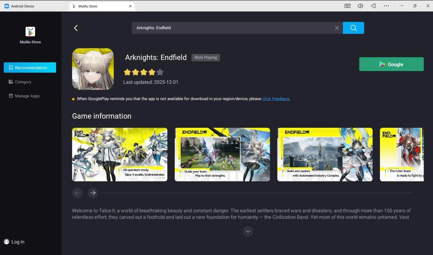This screenshot has width=433, height=255.
Task: Download Arknights: Endfield via the Google button
Action: (391, 64)
